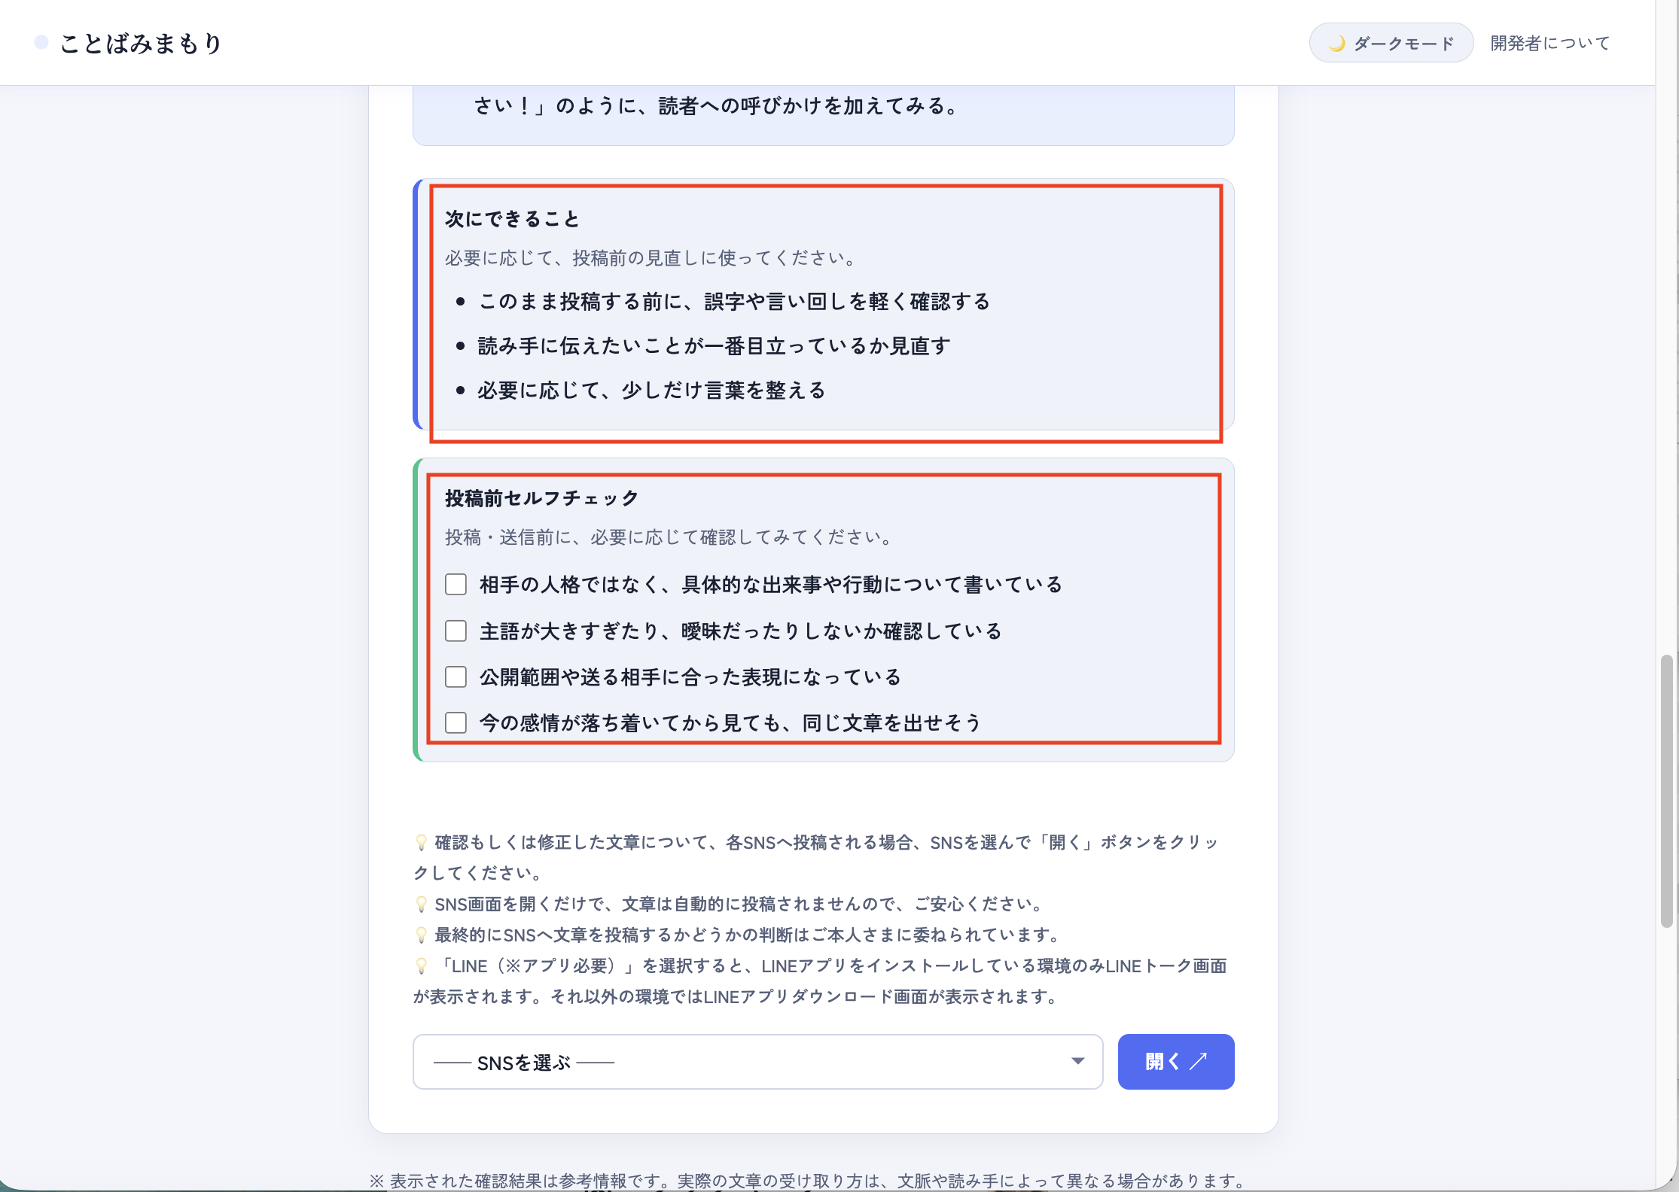The height and width of the screenshot is (1192, 1679).
Task: Open the 開発者について link
Action: point(1549,43)
